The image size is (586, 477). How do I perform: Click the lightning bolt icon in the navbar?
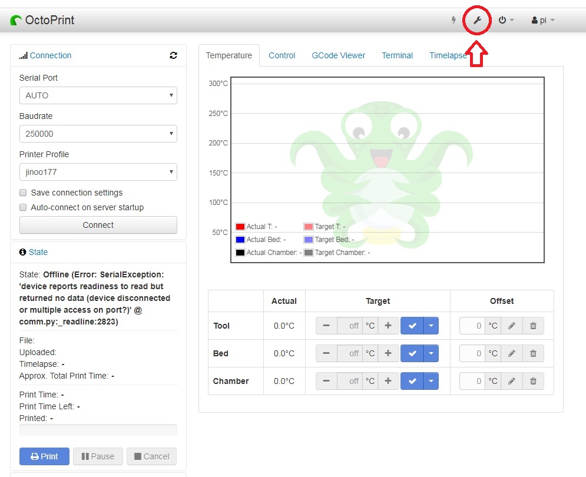tap(453, 20)
